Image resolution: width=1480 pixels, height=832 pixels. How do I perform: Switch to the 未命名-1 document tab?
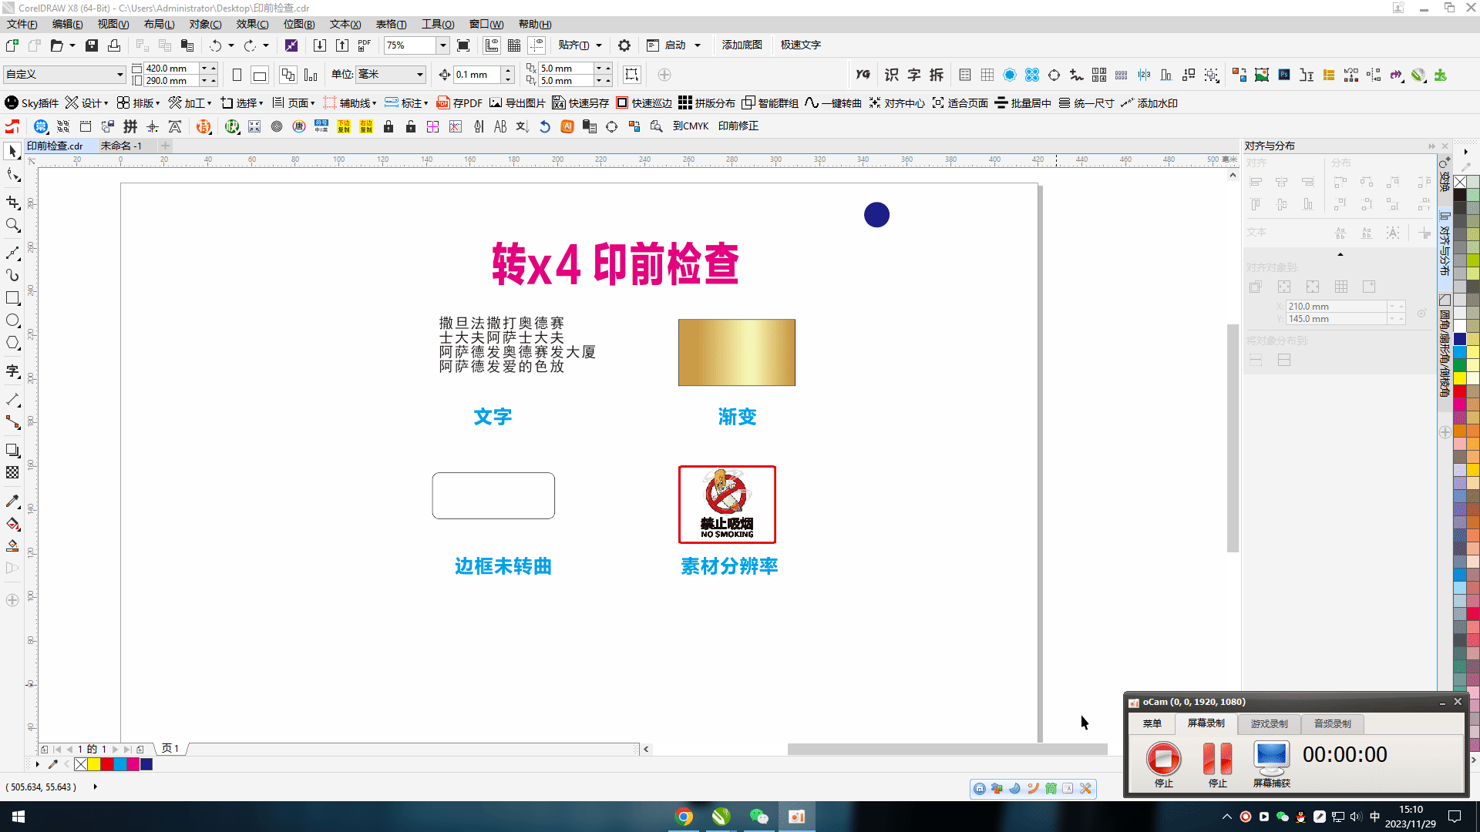coord(121,146)
